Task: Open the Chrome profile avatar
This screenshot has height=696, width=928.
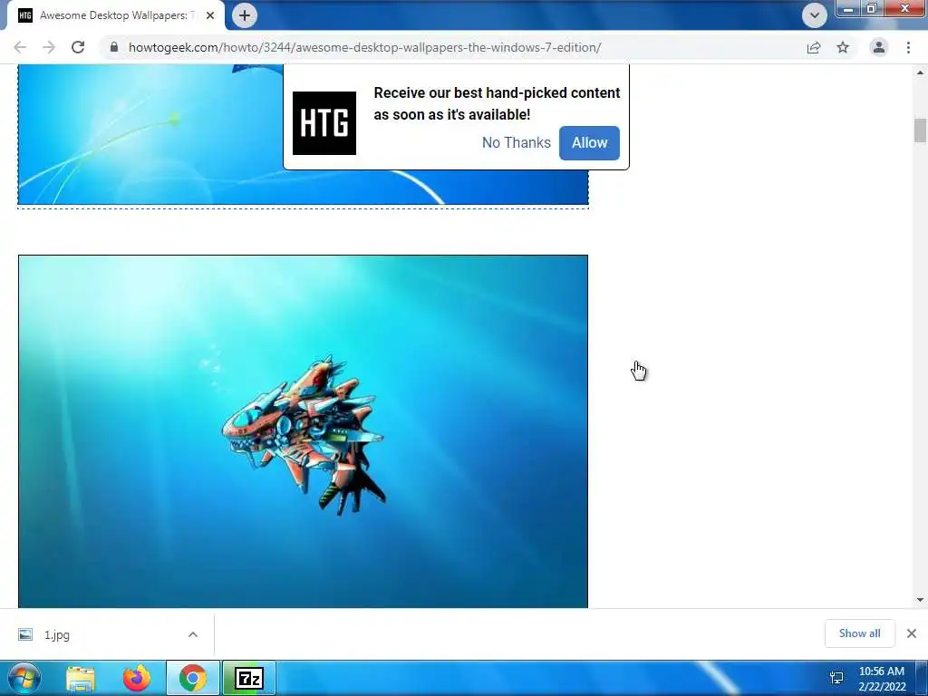Action: pyautogui.click(x=879, y=47)
